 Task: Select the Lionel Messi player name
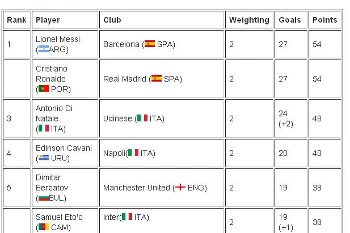click(x=58, y=39)
